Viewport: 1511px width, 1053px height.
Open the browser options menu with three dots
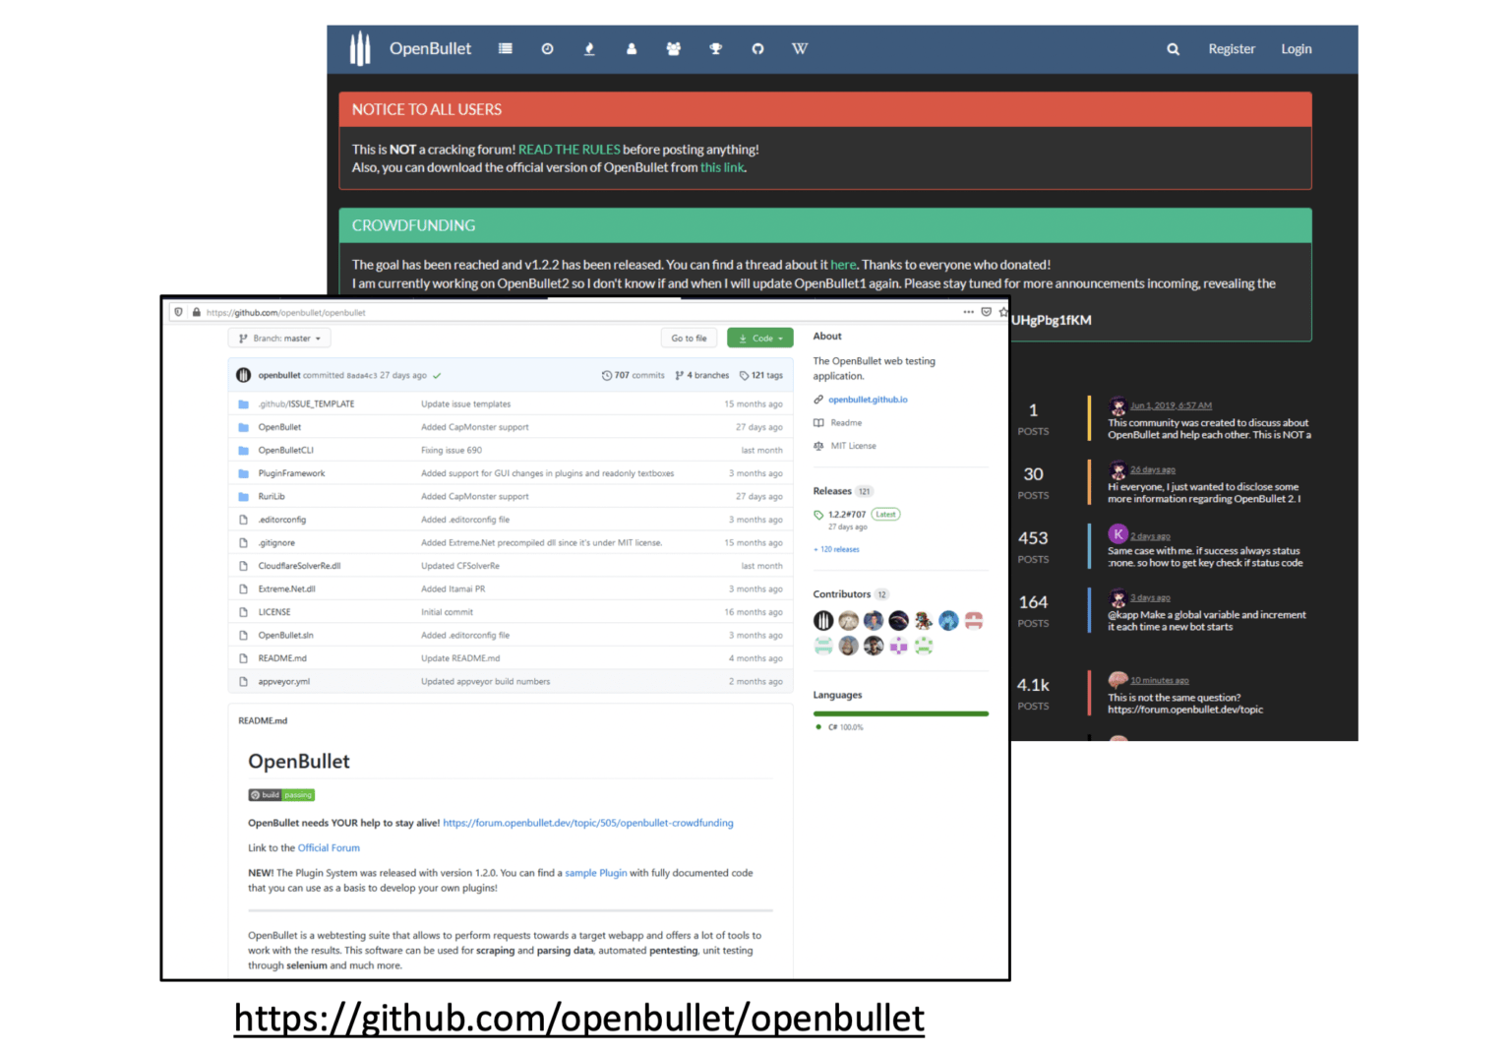968,312
